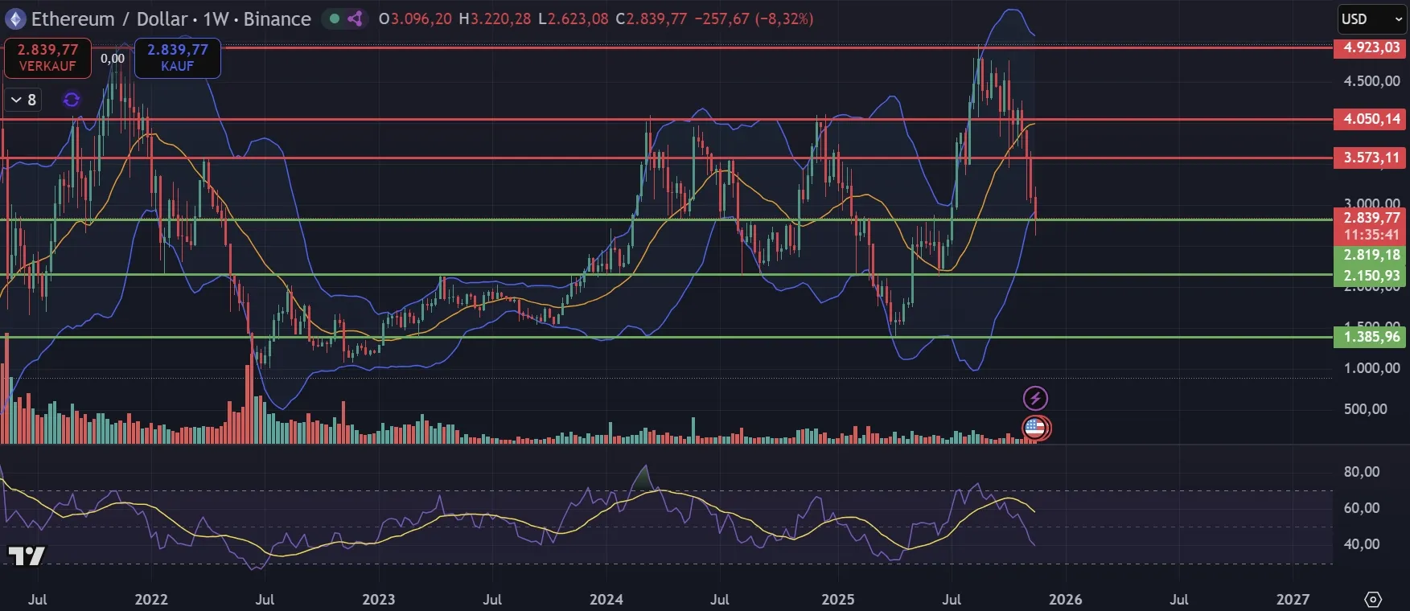
Task: Click the VERKAUF sell button
Action: (x=47, y=58)
